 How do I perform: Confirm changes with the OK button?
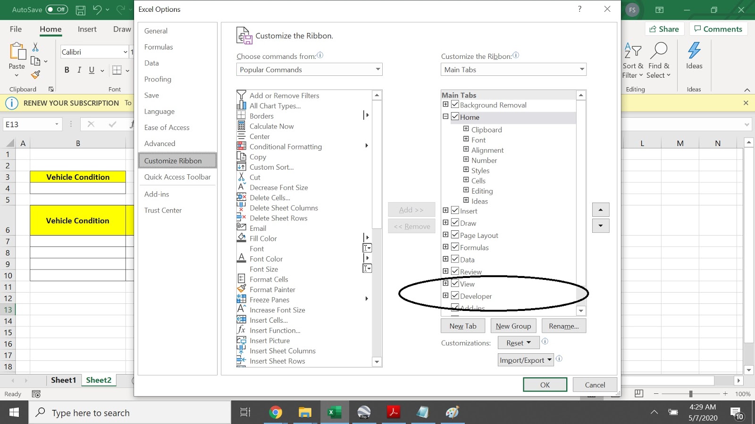pyautogui.click(x=545, y=384)
